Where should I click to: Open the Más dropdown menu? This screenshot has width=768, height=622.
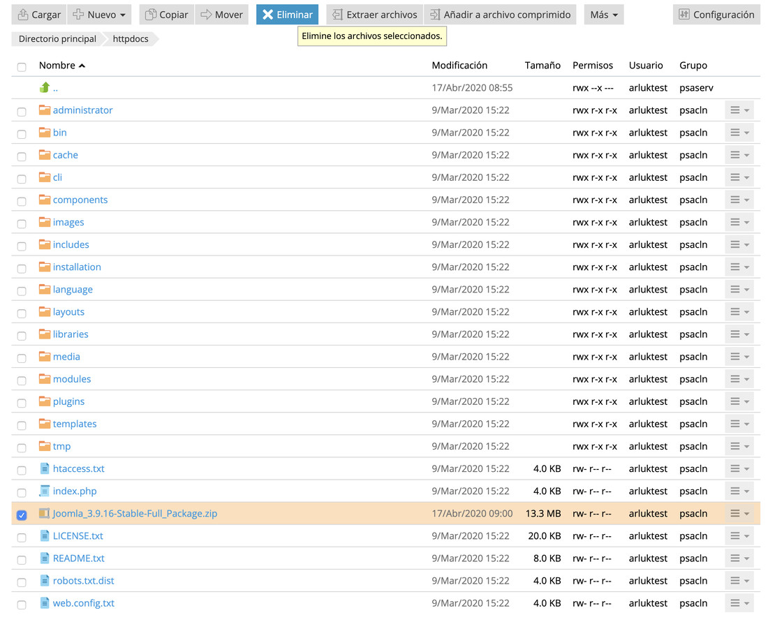[x=603, y=15]
